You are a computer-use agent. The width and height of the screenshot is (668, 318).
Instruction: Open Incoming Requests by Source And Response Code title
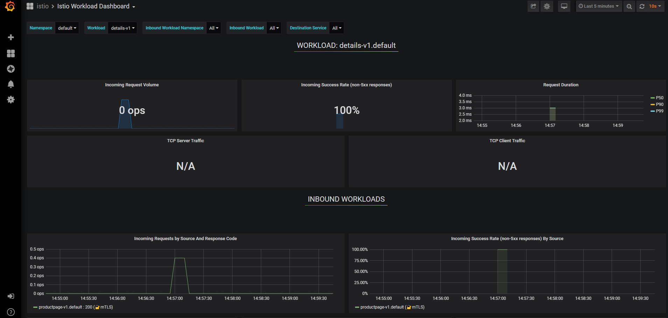point(186,239)
